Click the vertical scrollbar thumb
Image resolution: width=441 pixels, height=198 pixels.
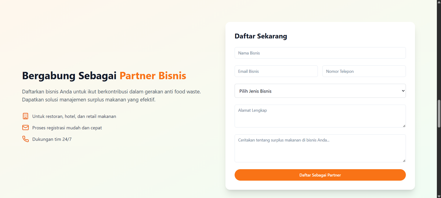tap(439, 113)
